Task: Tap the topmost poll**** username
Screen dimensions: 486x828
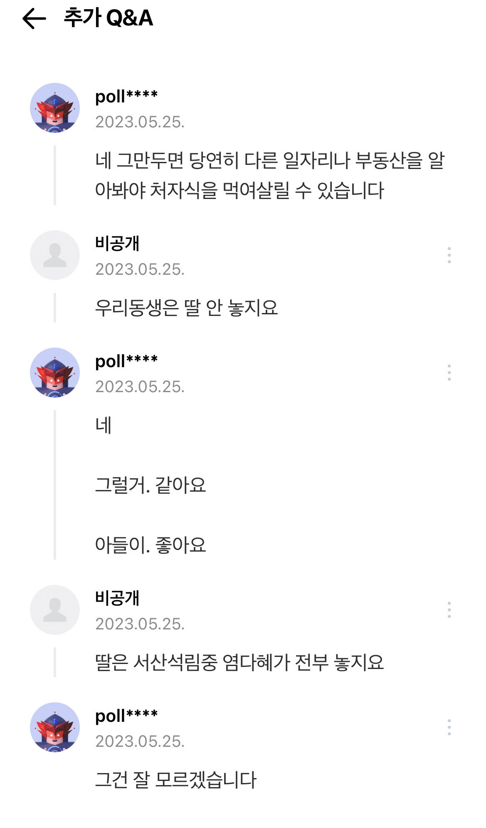Action: click(126, 97)
